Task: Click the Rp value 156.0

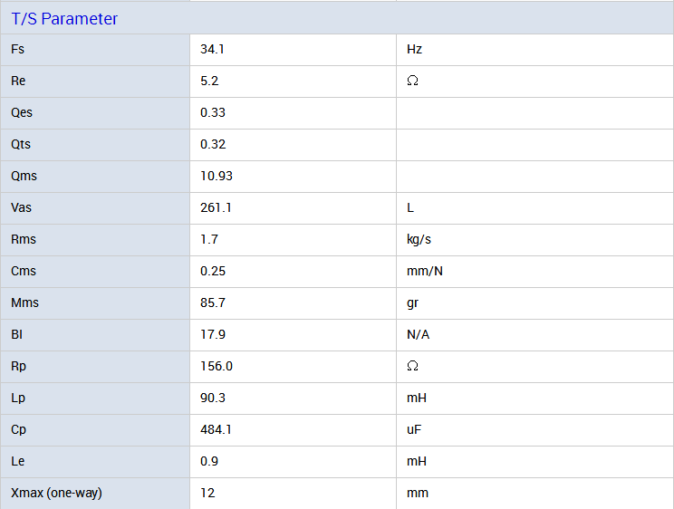Action: click(x=217, y=366)
